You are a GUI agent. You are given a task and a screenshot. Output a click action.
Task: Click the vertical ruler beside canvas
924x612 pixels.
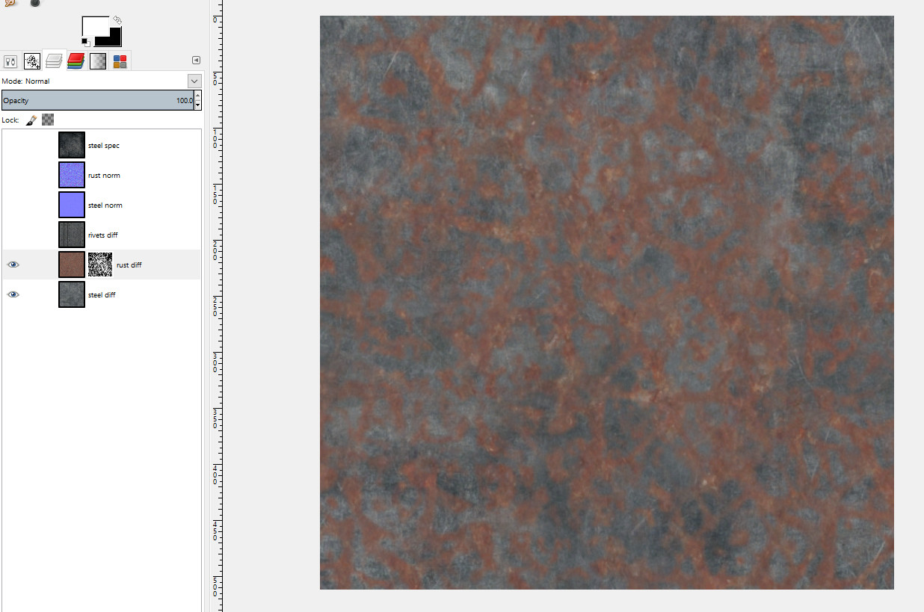tap(216, 306)
